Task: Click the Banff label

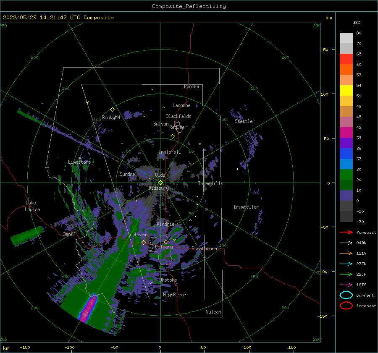Action: coord(69,234)
